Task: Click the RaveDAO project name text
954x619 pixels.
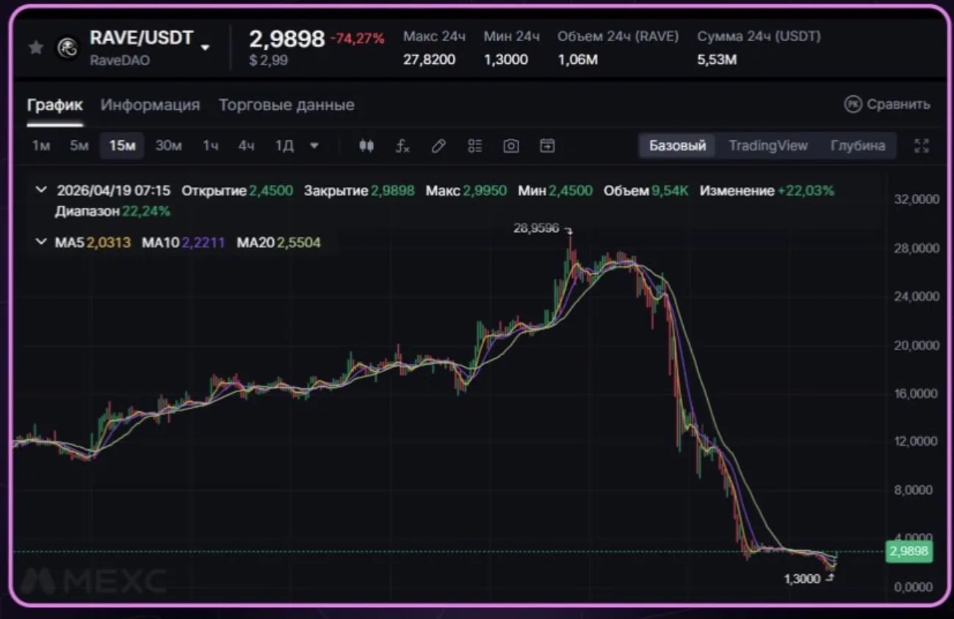Action: (120, 60)
